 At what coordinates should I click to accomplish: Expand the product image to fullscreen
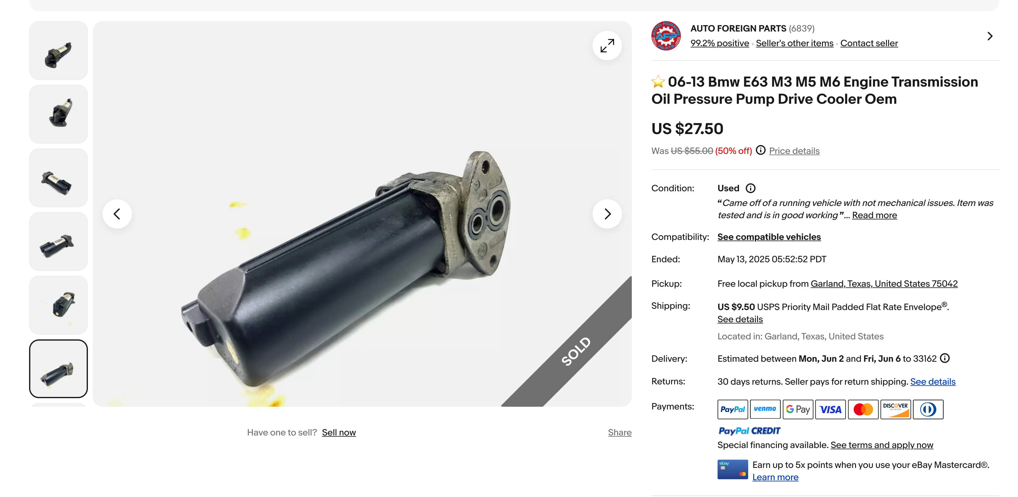[607, 45]
